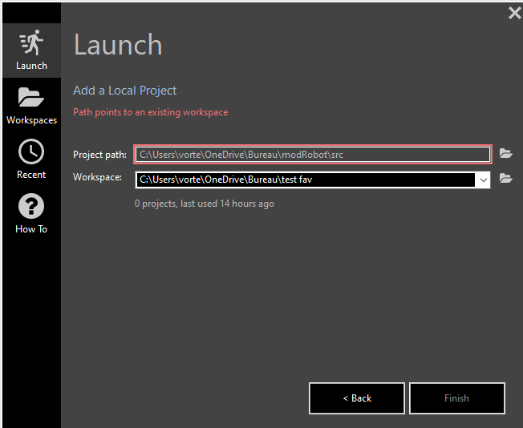Select the 'test fav' workspace combo box

pyautogui.click(x=305, y=180)
